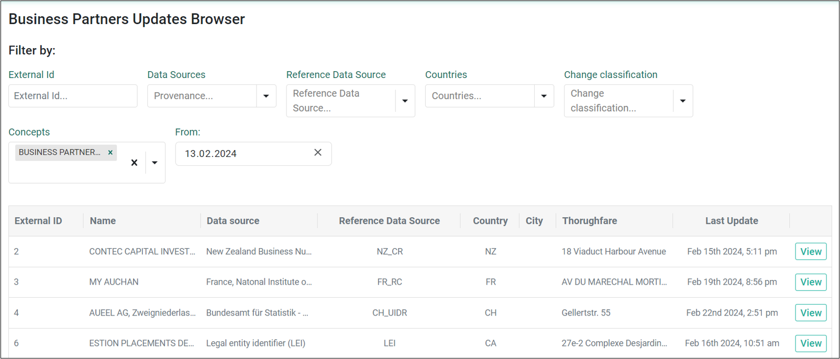Click Feb 22nd 2024, 2:51 pm timestamp
This screenshot has height=359, width=840.
coord(732,313)
